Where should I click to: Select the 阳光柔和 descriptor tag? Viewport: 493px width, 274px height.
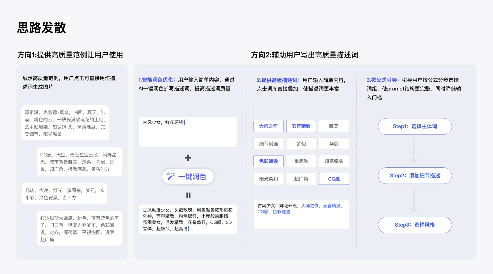pos(268,179)
